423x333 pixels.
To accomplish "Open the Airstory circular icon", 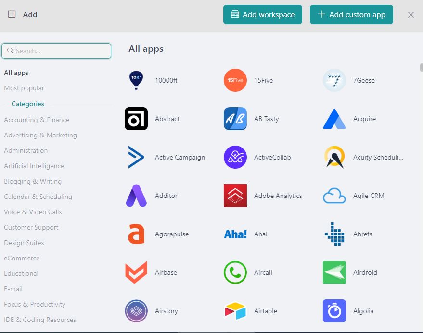I will point(136,311).
